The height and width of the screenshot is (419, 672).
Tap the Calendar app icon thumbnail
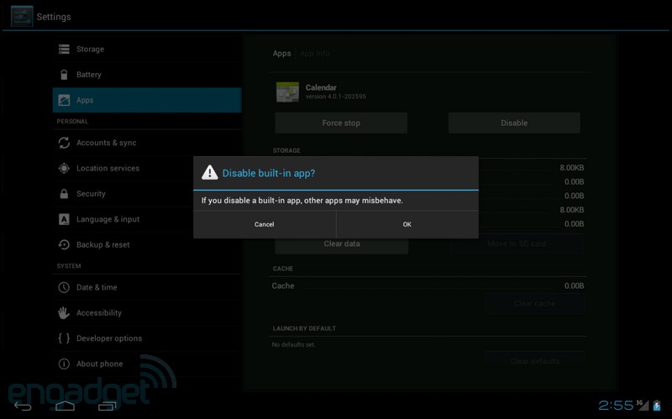point(288,92)
